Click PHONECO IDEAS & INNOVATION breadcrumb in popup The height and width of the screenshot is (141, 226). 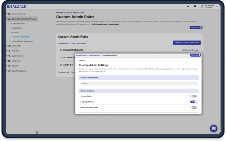[x=88, y=55]
